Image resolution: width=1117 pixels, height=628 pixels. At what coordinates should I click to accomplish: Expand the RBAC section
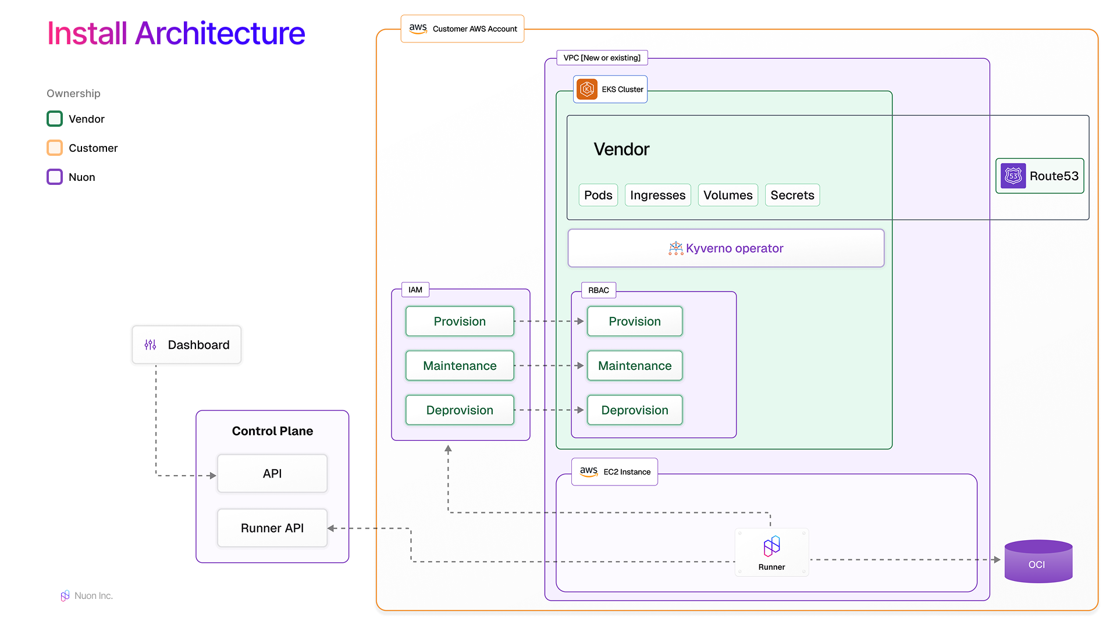(598, 290)
